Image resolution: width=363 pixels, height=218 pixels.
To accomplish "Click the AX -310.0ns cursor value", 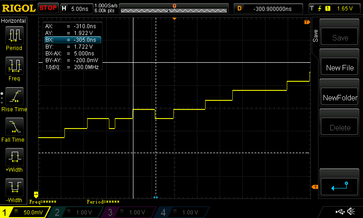I will tap(85, 26).
